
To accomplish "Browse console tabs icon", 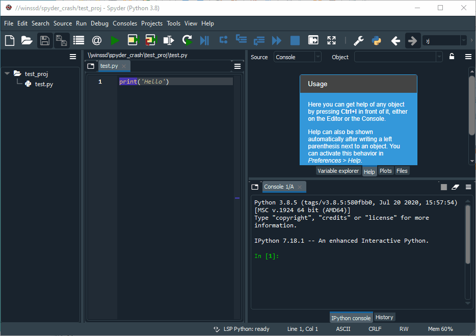I will coord(255,187).
